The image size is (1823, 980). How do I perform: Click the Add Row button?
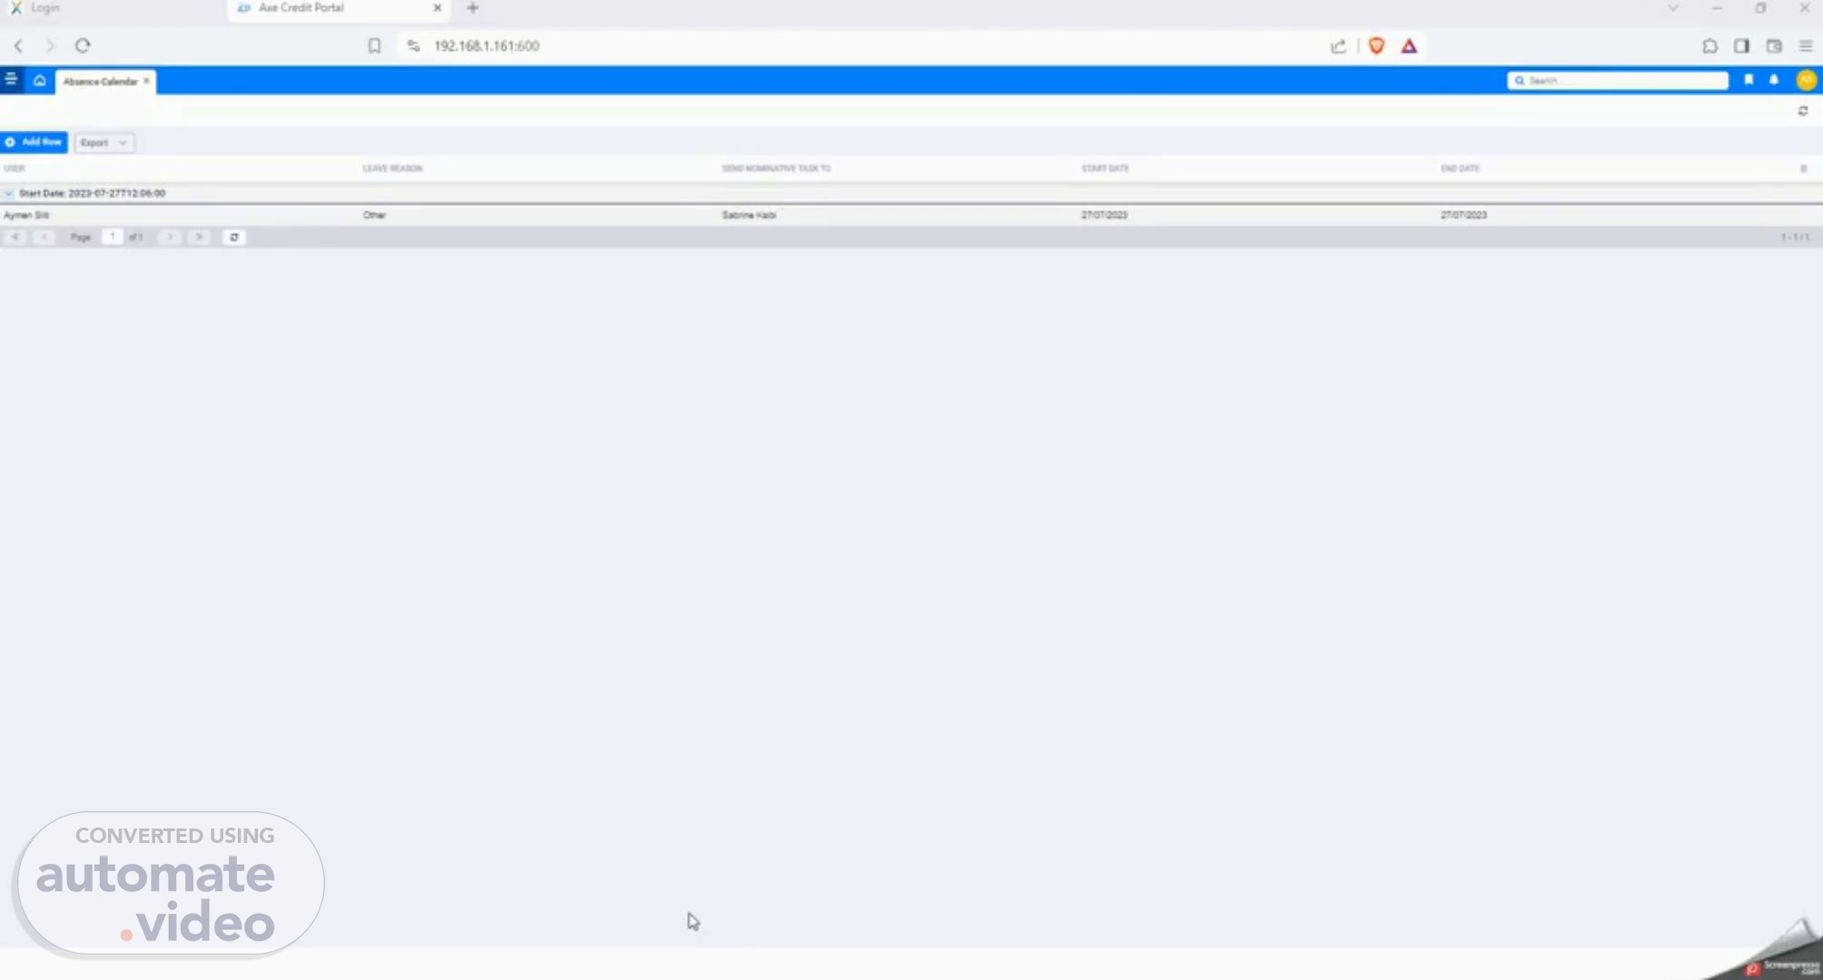tap(34, 142)
